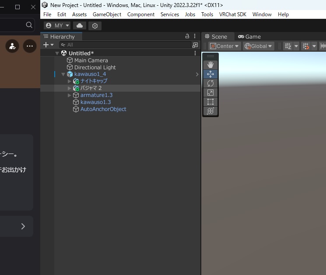Viewport: 326px width, 275px height.
Task: Open the File menu
Action: click(47, 14)
